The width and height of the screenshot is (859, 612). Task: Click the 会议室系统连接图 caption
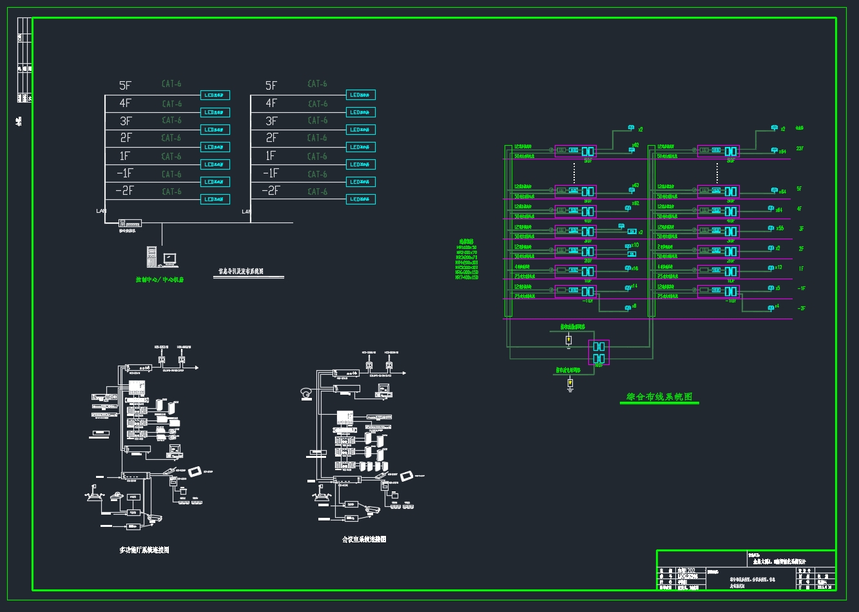[364, 539]
